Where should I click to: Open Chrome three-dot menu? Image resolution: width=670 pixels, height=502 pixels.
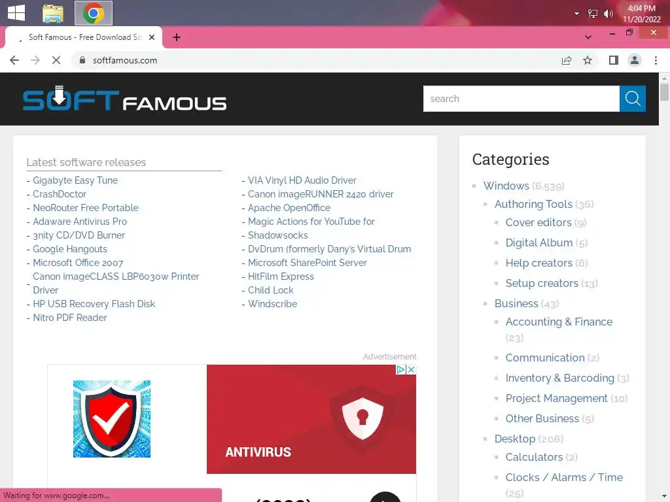point(656,60)
